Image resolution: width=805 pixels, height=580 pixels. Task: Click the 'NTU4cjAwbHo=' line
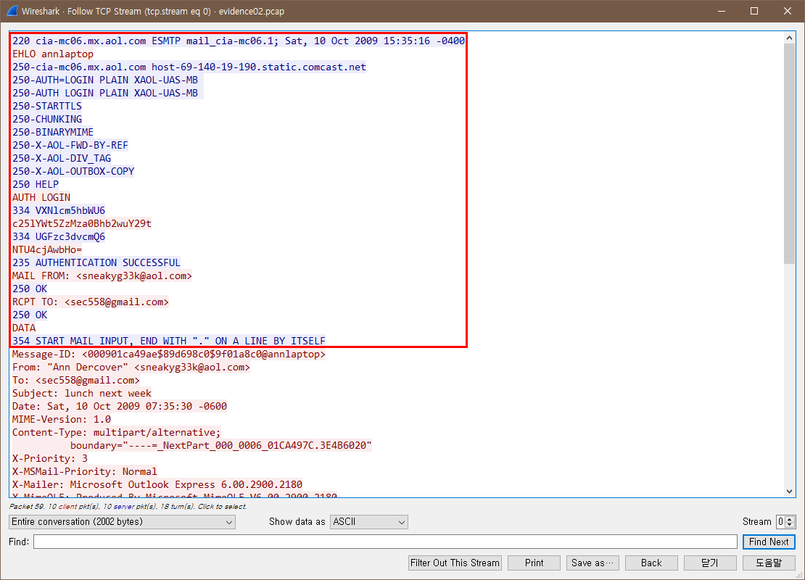47,250
